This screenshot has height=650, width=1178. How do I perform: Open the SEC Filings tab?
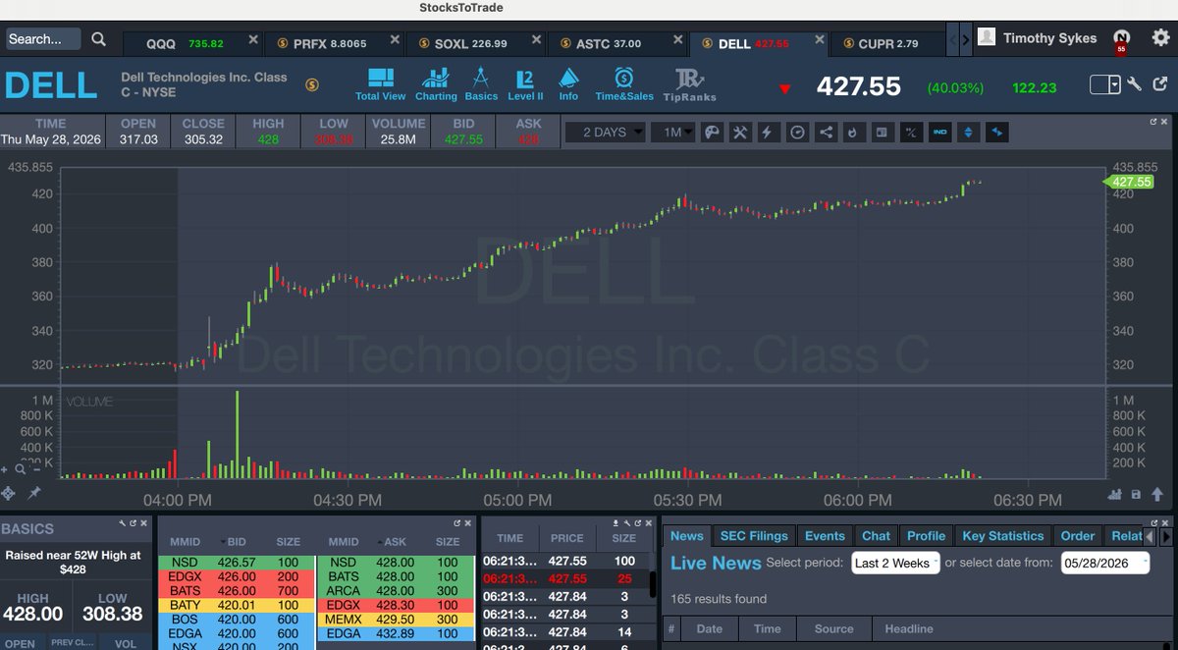[x=754, y=536]
